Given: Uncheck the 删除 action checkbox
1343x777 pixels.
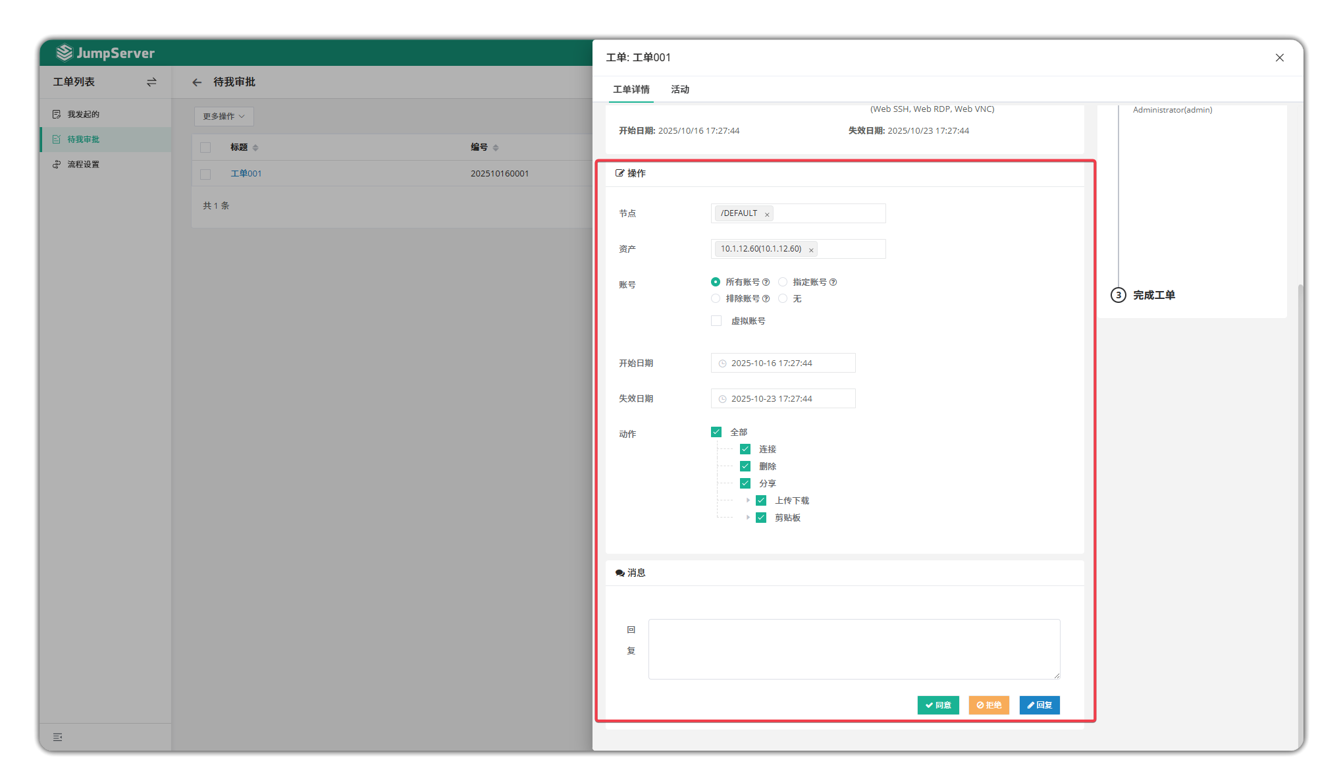Looking at the screenshot, I should tap(745, 466).
